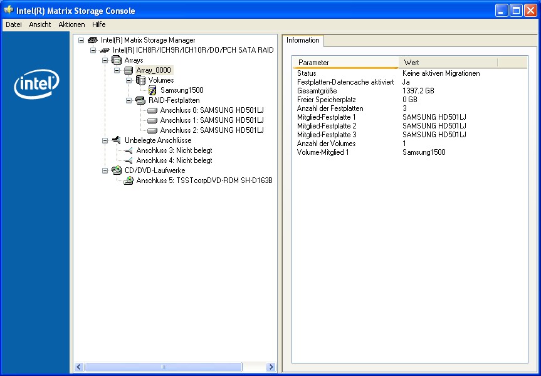Image resolution: width=541 pixels, height=376 pixels.
Task: Click the Intel logo in sidebar
Action: point(36,84)
